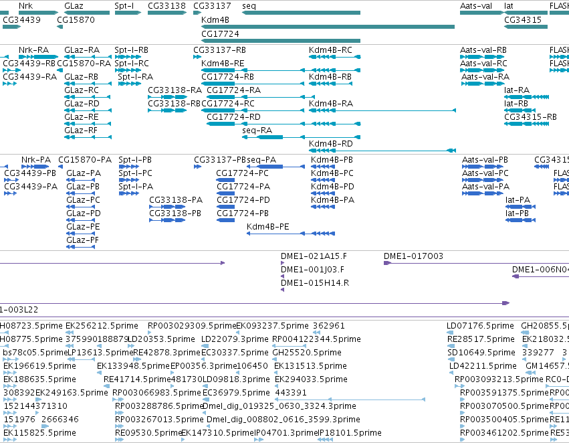Viewport: 569px width, 443px height.
Task: Open the Kdm4B-RC transcript label
Action: [x=330, y=50]
